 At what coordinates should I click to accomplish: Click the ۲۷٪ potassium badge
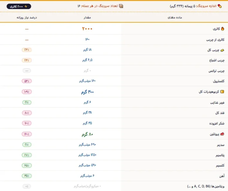point(27,155)
